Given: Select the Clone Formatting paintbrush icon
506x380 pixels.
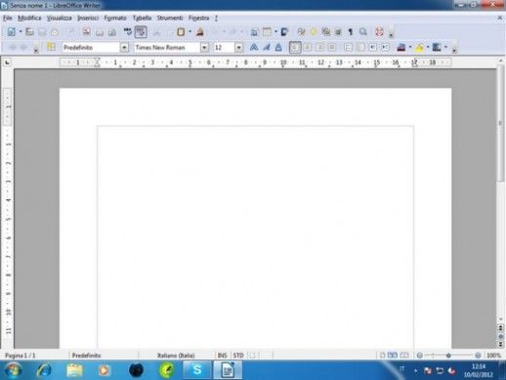Looking at the screenshot, I should point(200,32).
